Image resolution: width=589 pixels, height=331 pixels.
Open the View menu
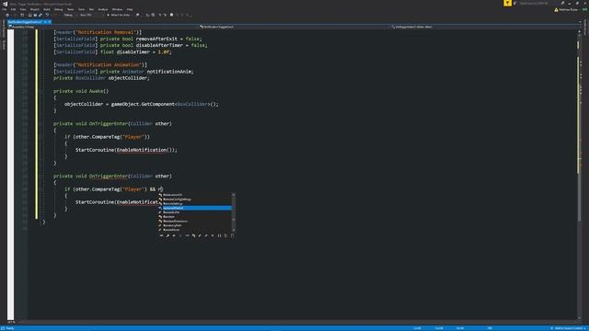click(23, 9)
